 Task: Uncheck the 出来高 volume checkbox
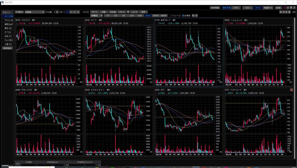coord(183,15)
